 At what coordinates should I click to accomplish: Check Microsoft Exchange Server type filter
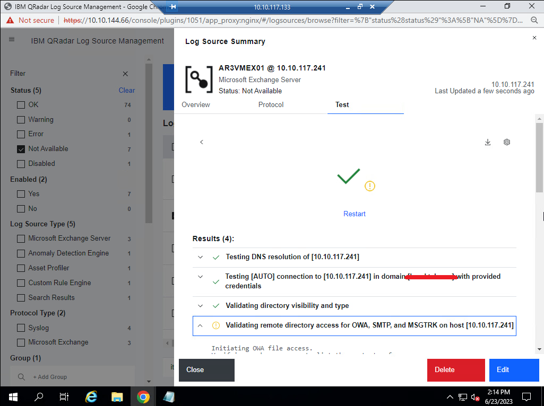tap(21, 239)
